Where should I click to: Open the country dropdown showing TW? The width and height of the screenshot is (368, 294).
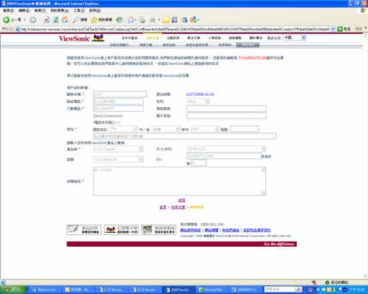click(x=124, y=129)
